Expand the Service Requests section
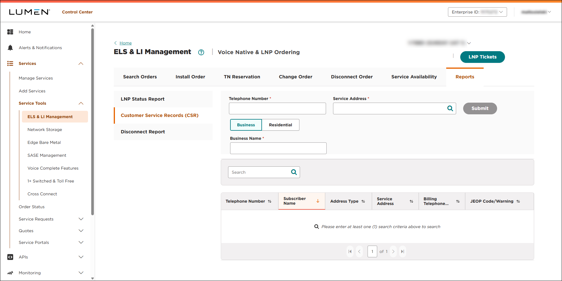562x281 pixels. point(81,219)
